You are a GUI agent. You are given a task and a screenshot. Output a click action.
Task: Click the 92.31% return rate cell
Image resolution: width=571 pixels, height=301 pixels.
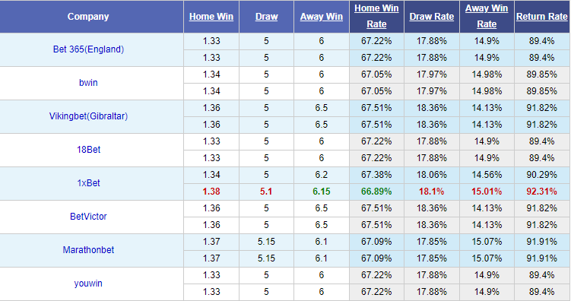pos(542,192)
